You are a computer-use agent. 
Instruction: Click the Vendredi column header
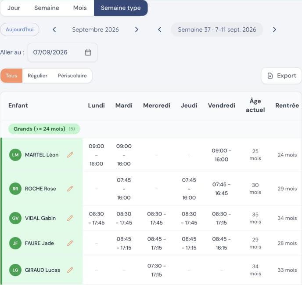(222, 106)
